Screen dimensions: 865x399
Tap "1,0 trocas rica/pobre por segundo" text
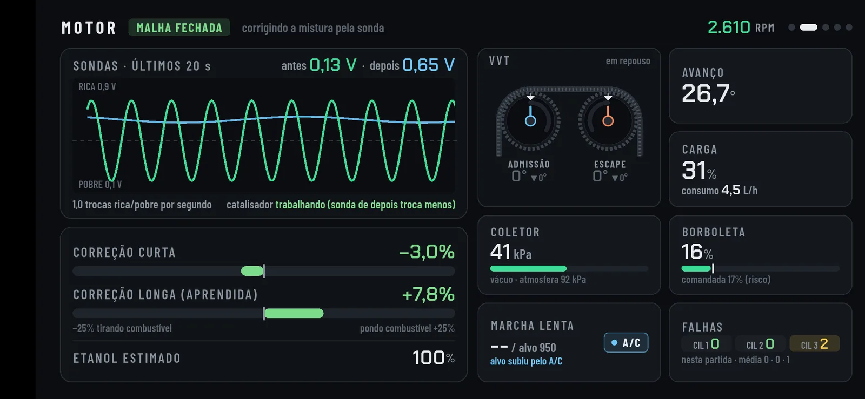pos(142,205)
